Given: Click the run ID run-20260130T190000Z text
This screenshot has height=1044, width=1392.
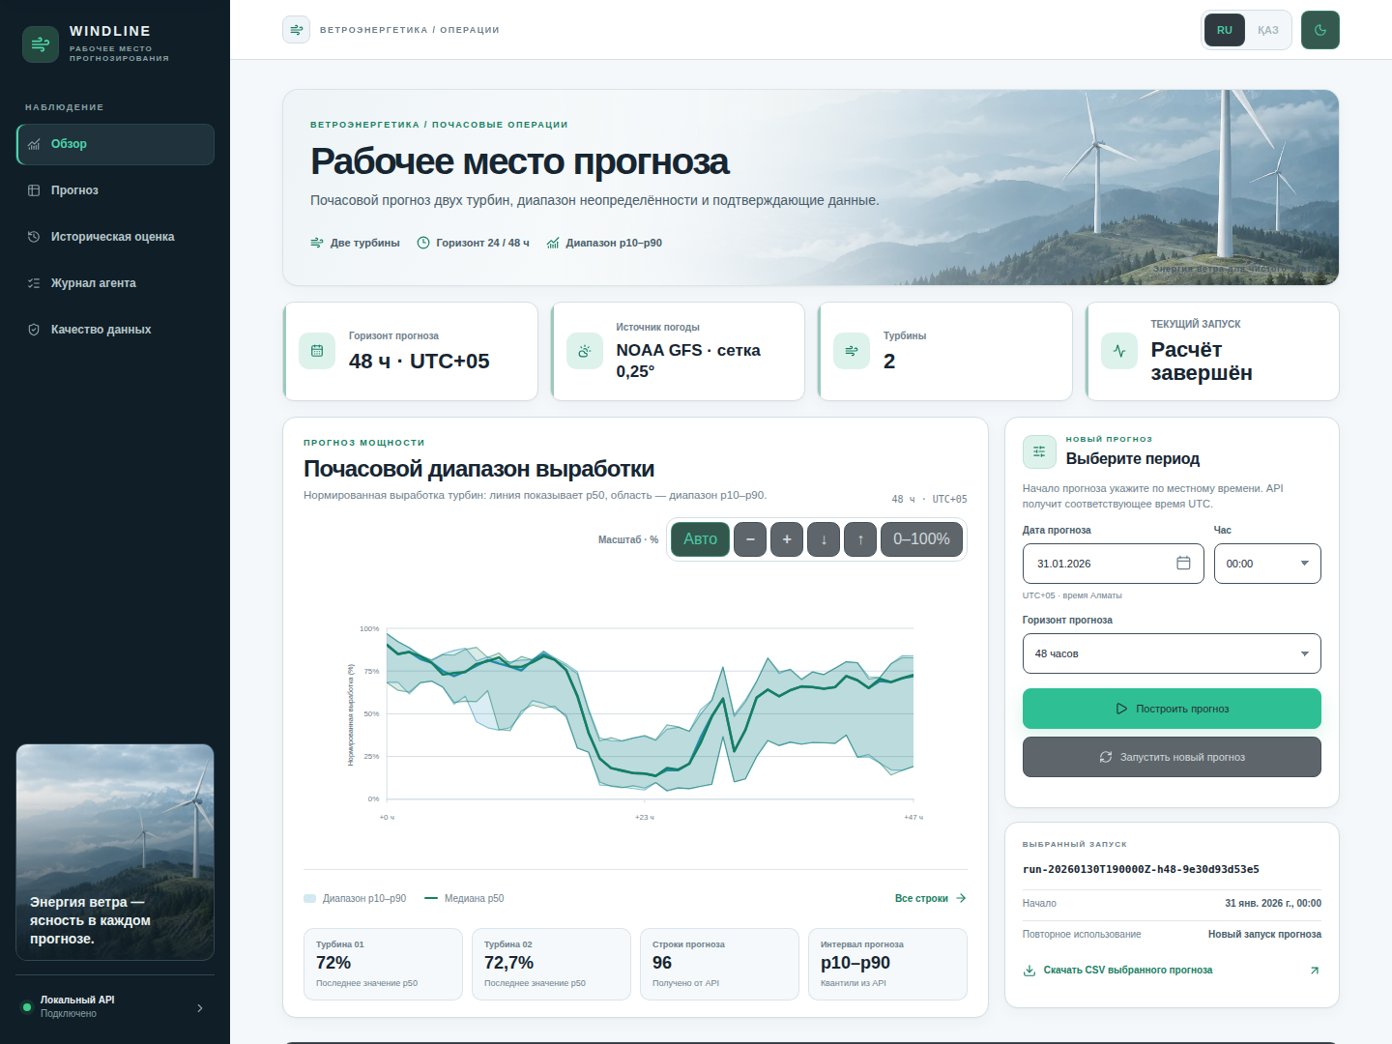Looking at the screenshot, I should [1141, 870].
